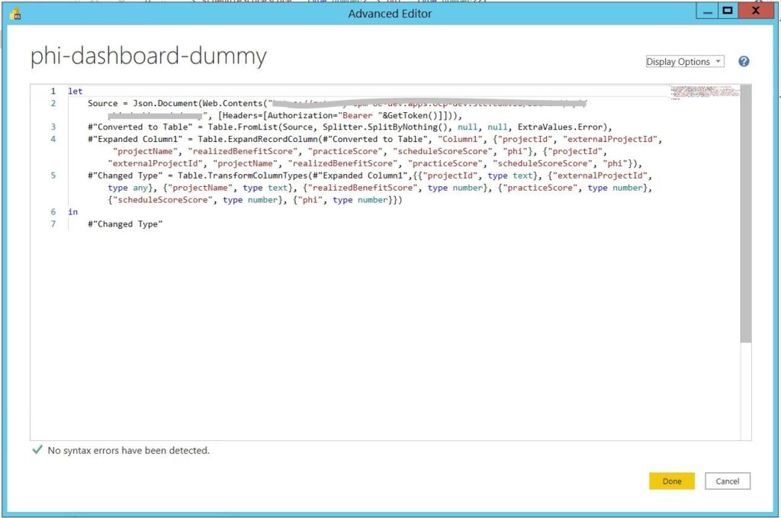781x518 pixels.
Task: Click 'Table.FromList' on line 3
Action: (243, 127)
